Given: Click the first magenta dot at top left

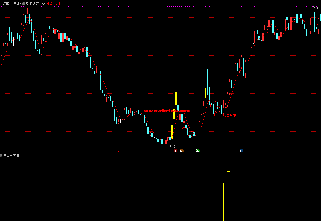Looking at the screenshot, I should pos(1,6).
